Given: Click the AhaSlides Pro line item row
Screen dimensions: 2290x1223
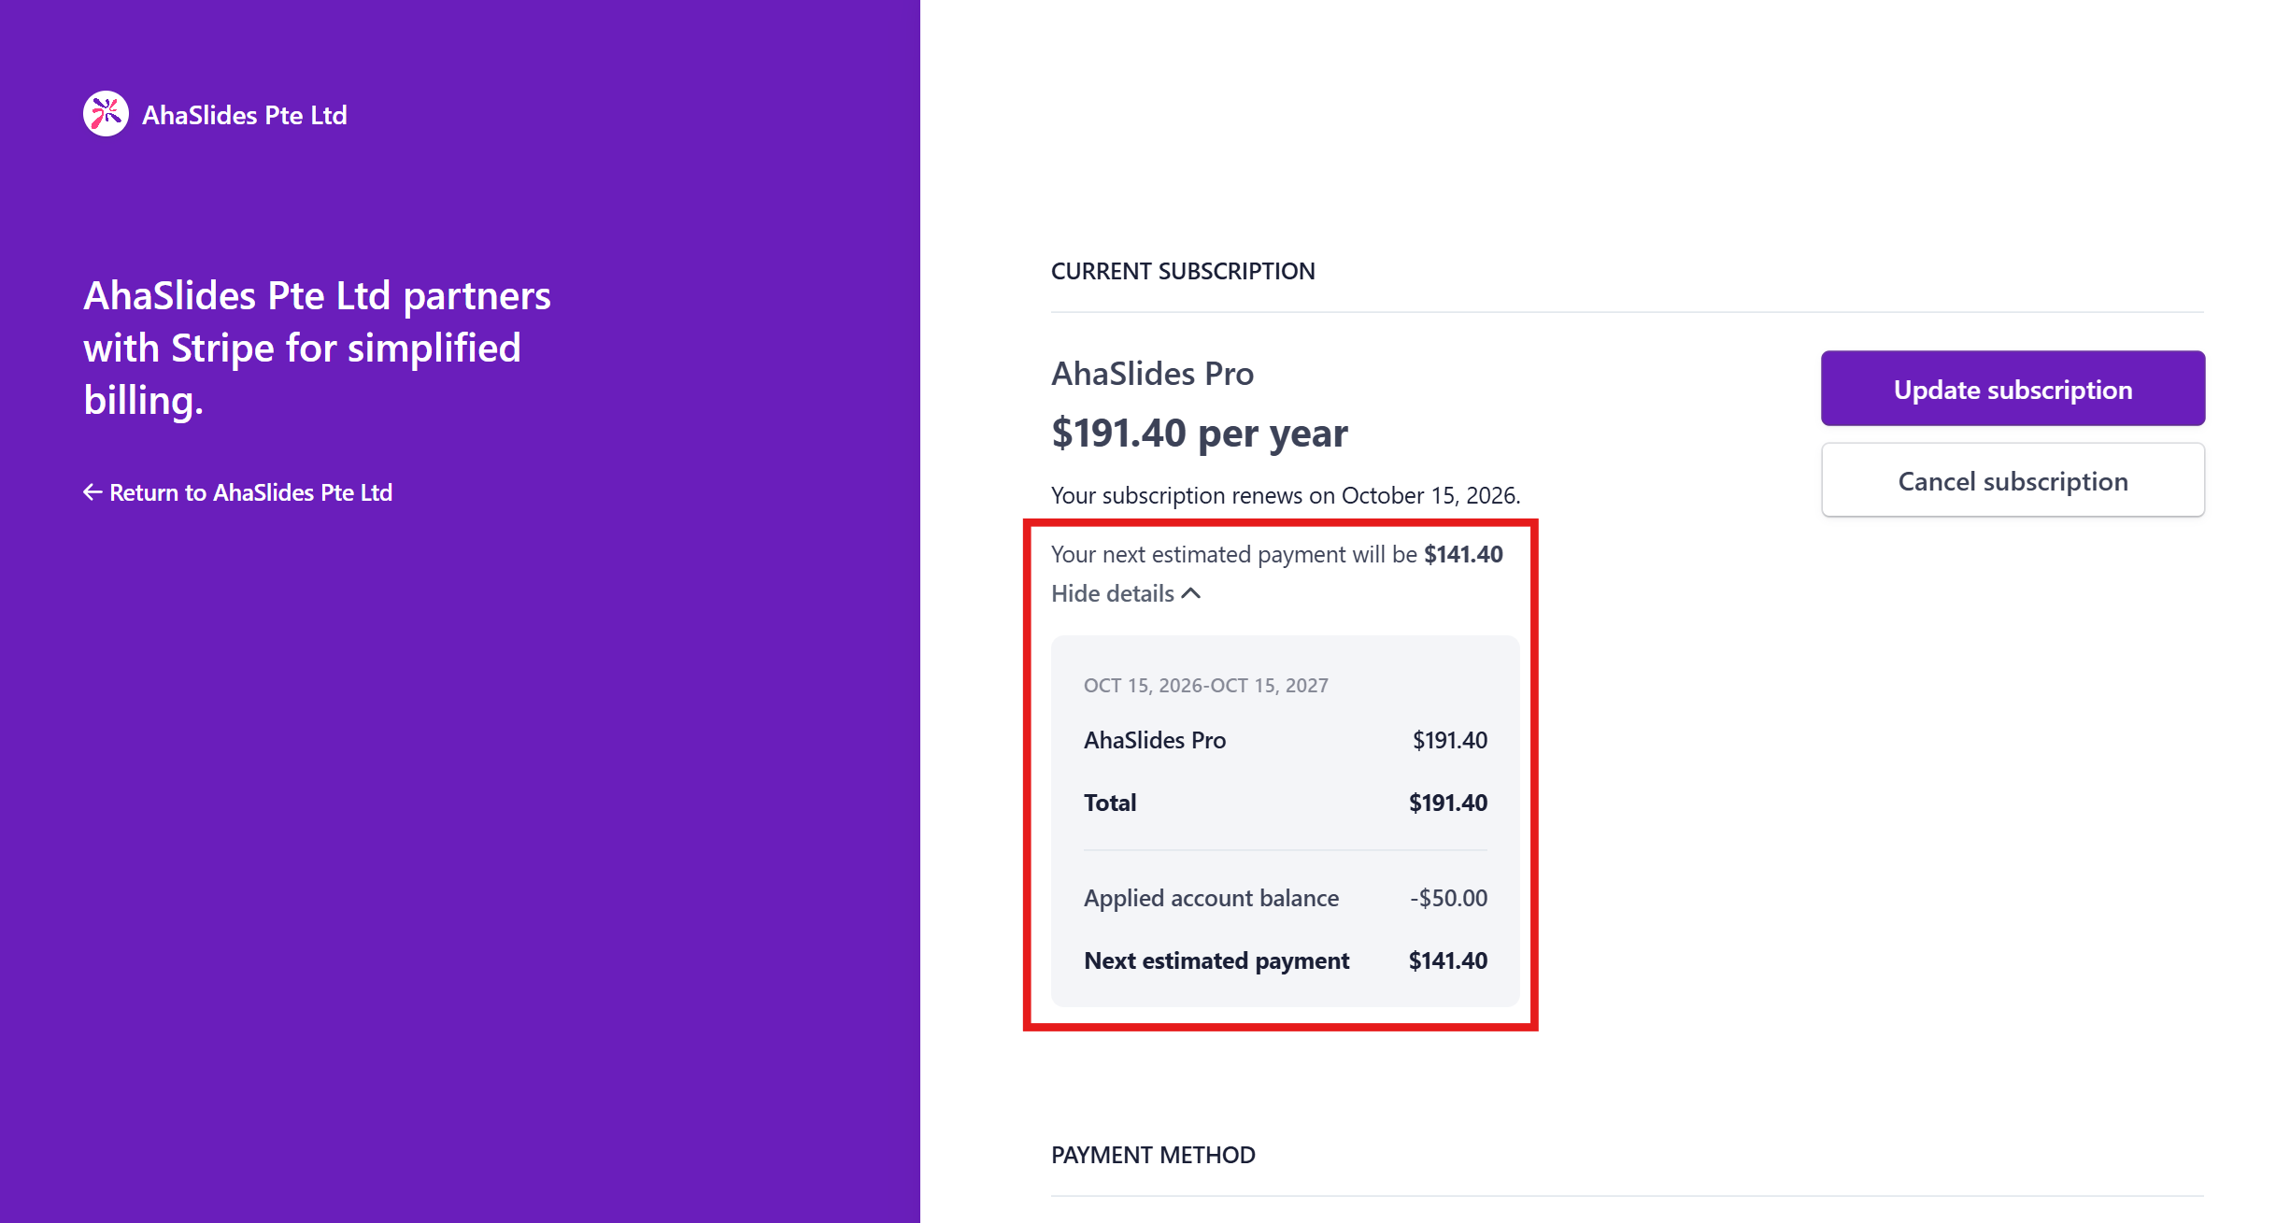Looking at the screenshot, I should click(1285, 740).
